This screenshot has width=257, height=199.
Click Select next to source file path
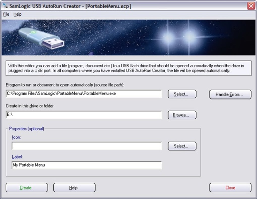tap(182, 94)
